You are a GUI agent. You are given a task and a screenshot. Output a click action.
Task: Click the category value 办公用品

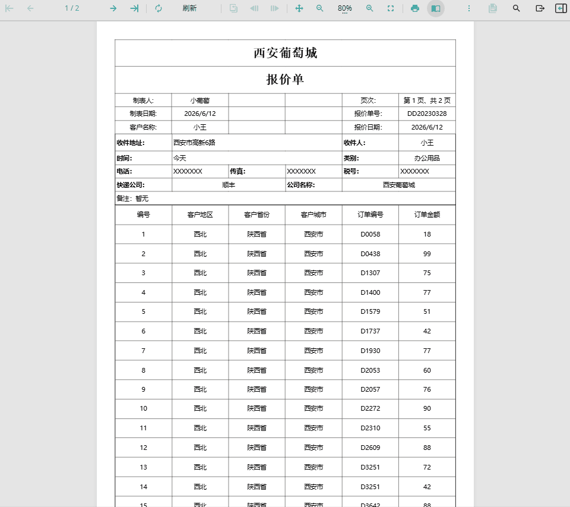pos(427,158)
